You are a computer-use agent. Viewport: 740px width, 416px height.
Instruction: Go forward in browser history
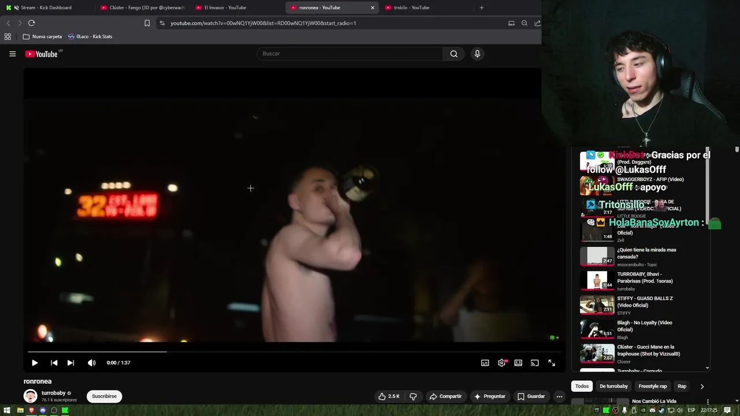20,23
